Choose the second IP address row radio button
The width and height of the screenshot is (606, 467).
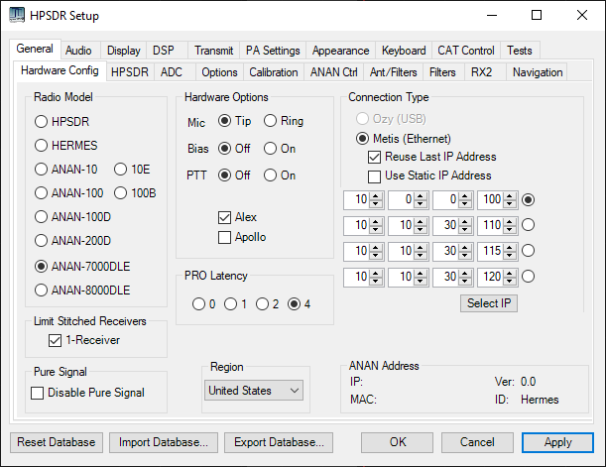tap(529, 225)
